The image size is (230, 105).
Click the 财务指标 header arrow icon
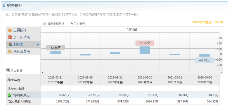(x=4, y=6)
